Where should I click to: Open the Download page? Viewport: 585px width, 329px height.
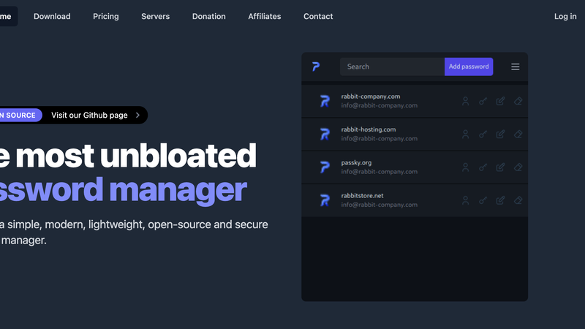52,16
